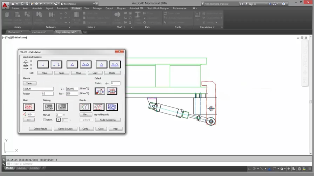Click the first thickness area icon under Default
The image size is (314, 176).
[x=100, y=91]
